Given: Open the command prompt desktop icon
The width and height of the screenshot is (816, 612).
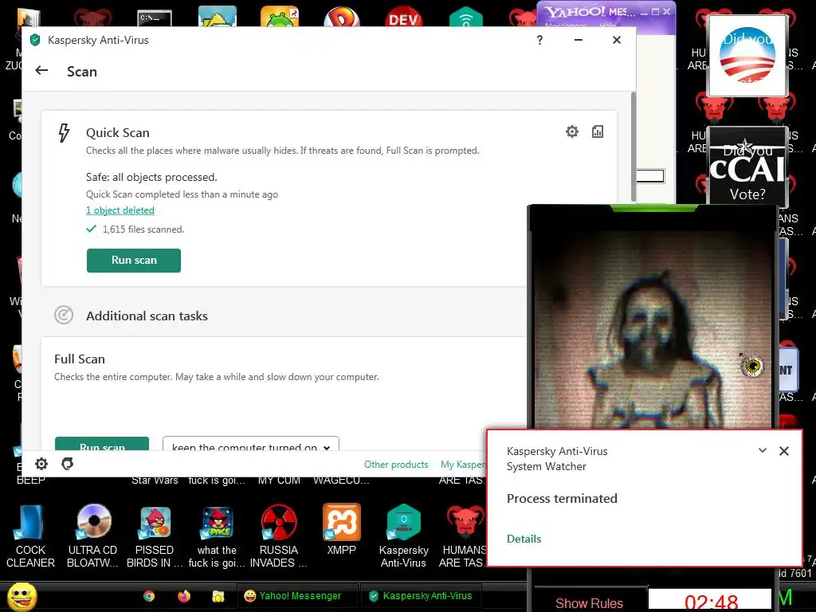Looking at the screenshot, I should 155,18.
